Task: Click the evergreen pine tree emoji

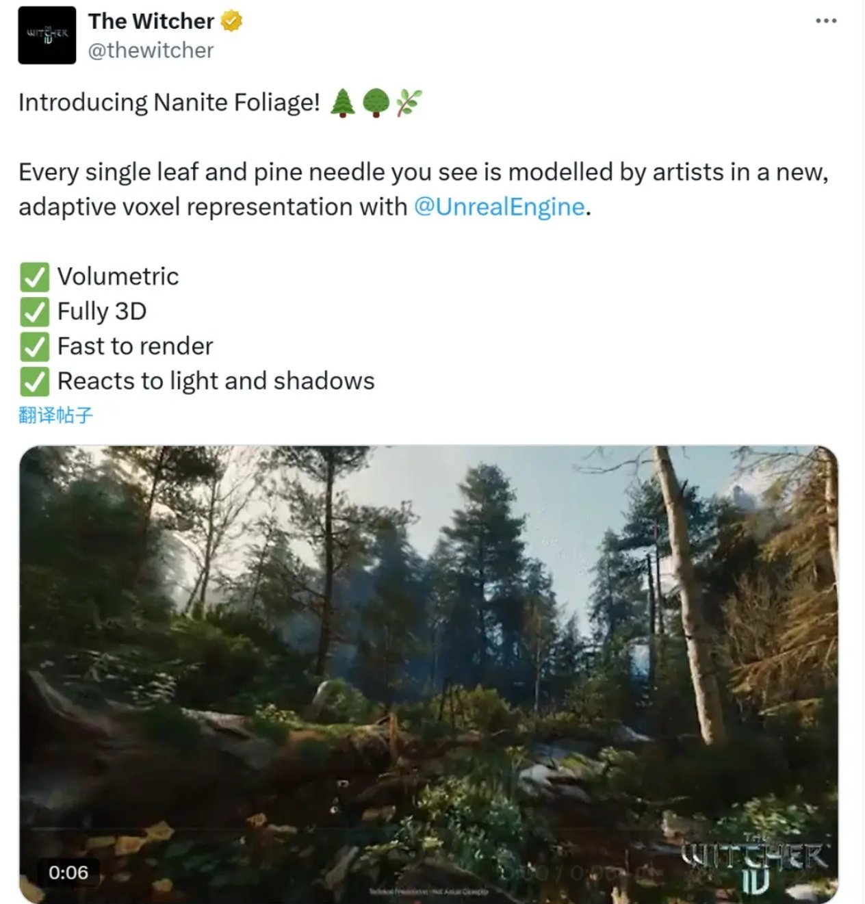Action: [343, 103]
